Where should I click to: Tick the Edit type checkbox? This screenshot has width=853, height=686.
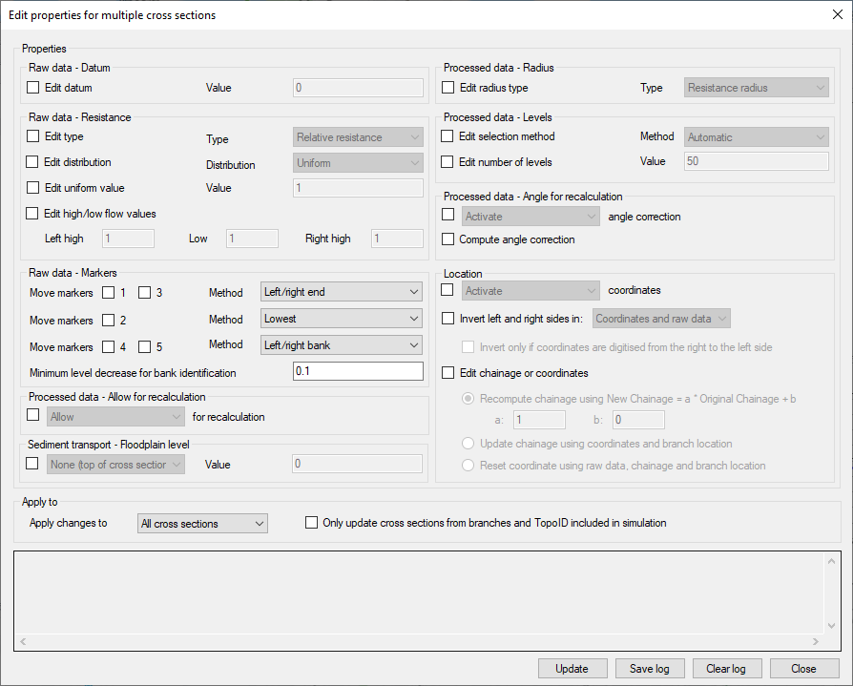(33, 136)
